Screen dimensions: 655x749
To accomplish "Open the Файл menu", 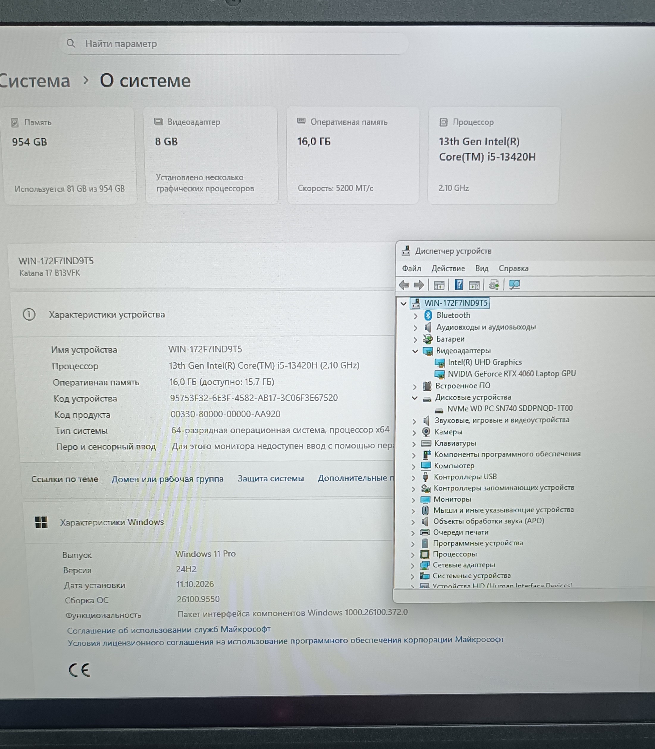I will (x=412, y=269).
